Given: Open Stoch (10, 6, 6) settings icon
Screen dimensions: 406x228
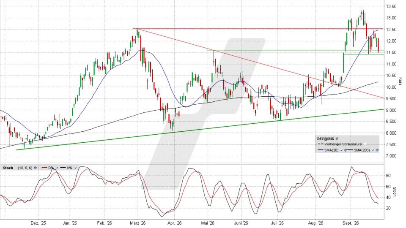Looking at the screenshot, I should tap(35, 168).
